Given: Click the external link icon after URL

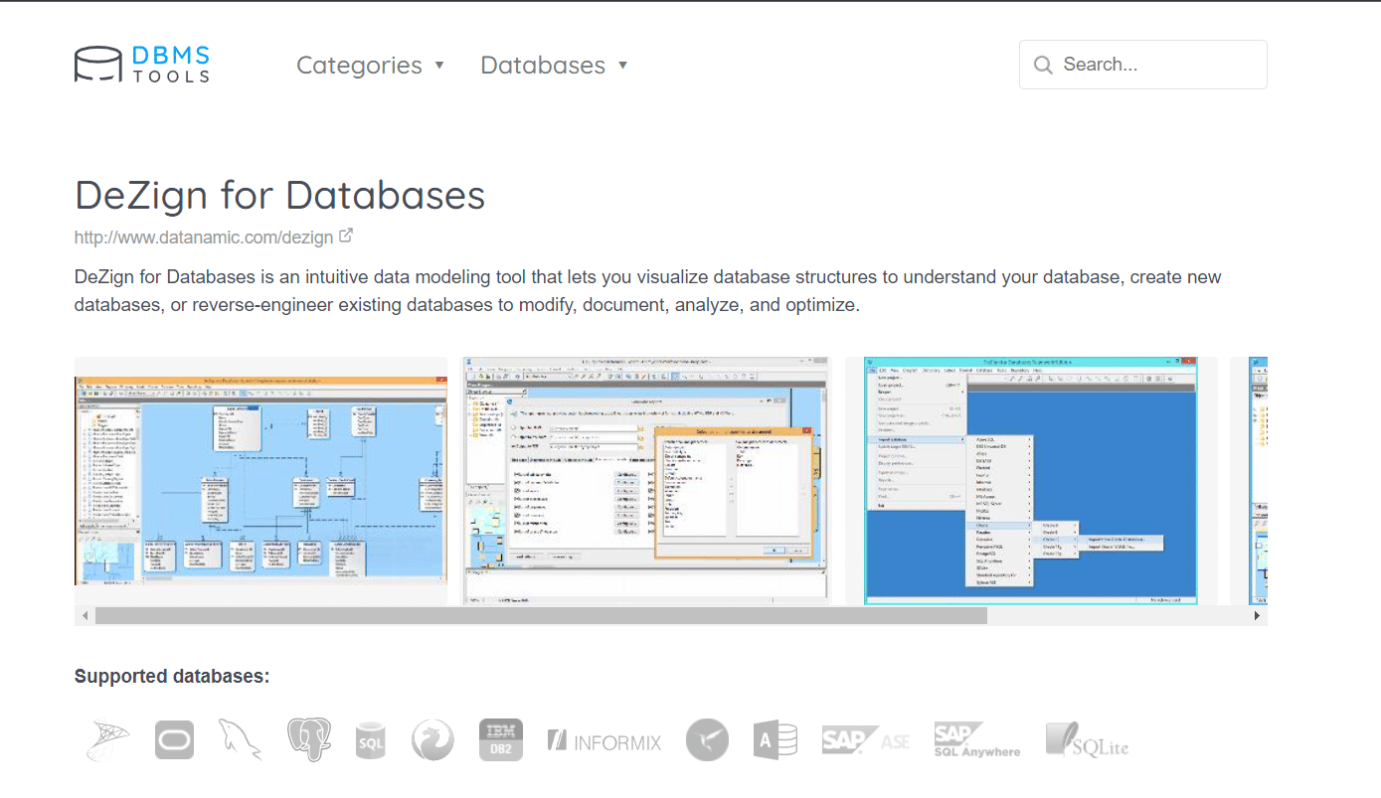Looking at the screenshot, I should [346, 237].
